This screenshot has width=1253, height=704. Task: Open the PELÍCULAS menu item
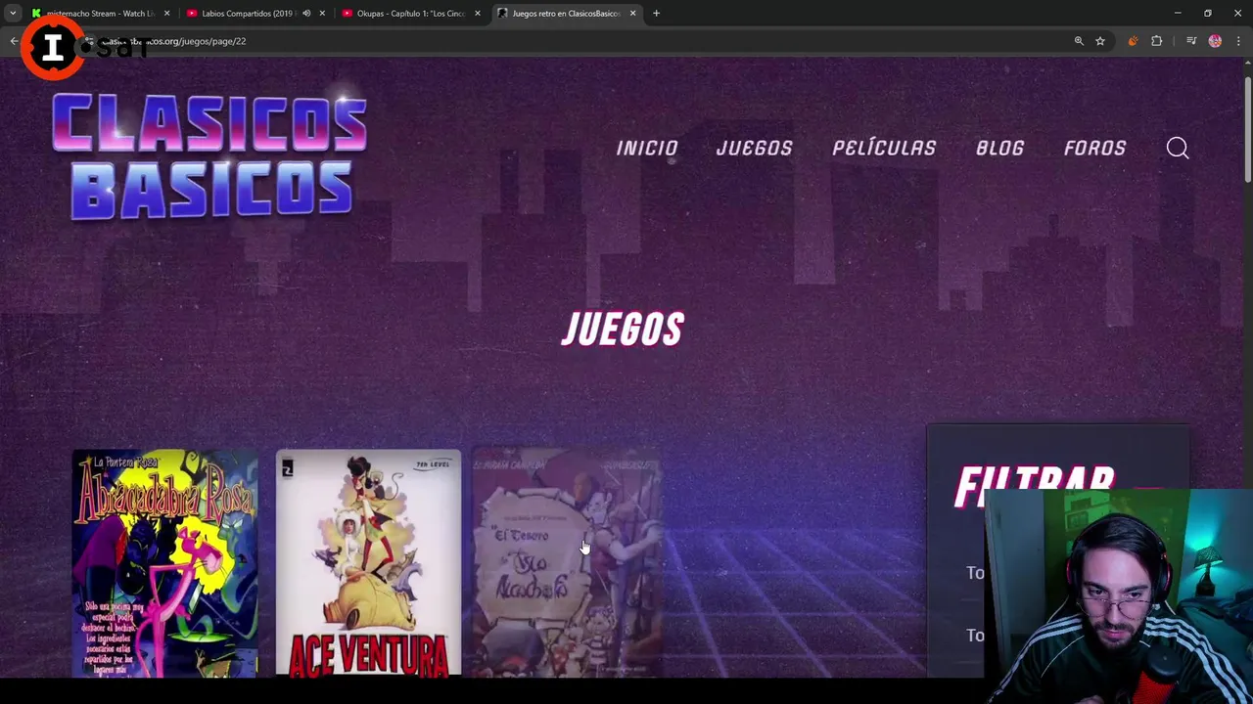coord(884,148)
